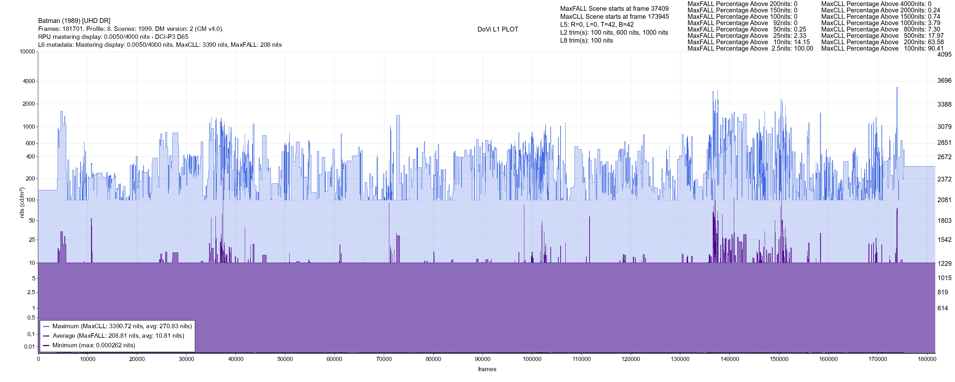Click 'MaxFALL Scene starts at frame 37409' text
Viewport: 955px width, 382px height.
614,9
